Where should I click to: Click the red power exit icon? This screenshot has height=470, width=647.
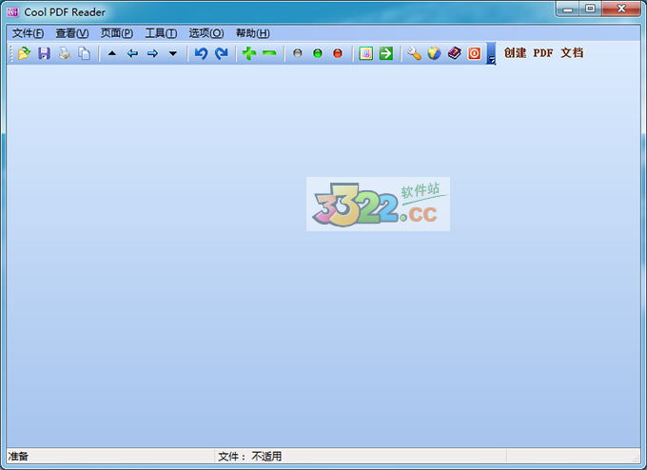[x=475, y=53]
